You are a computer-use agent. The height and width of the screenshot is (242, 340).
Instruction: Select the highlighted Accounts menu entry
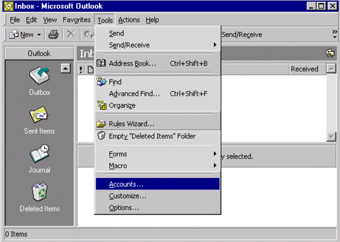(158, 184)
